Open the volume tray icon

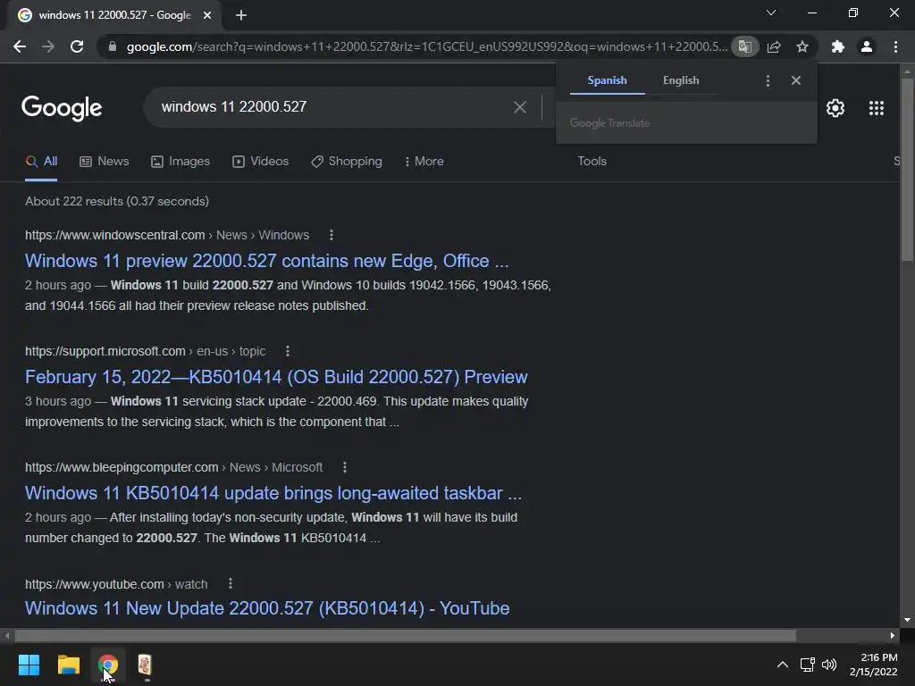click(x=828, y=665)
